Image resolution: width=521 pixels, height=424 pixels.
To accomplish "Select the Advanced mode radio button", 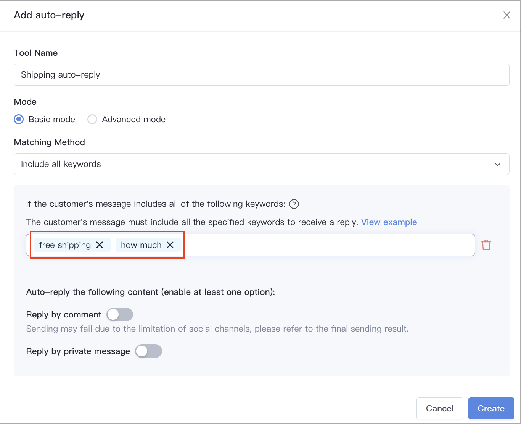I will [92, 119].
